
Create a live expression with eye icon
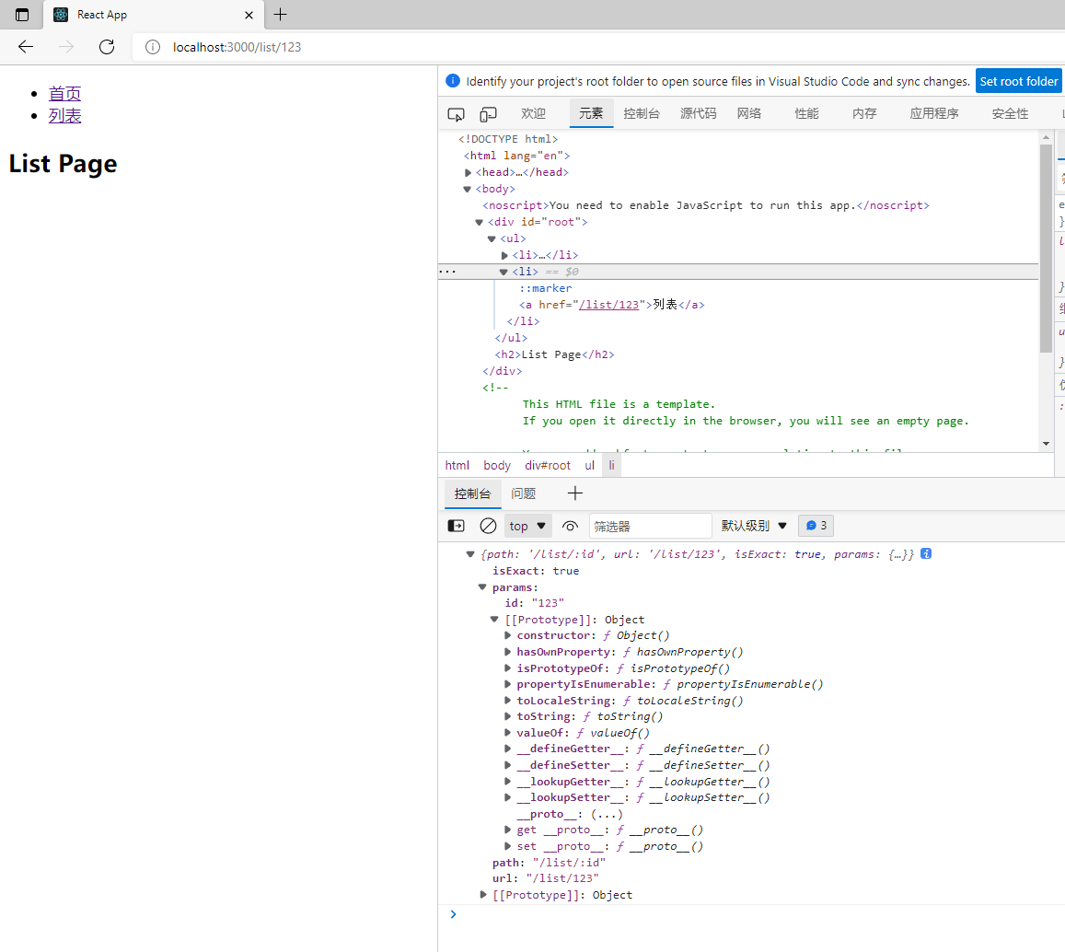click(x=571, y=526)
